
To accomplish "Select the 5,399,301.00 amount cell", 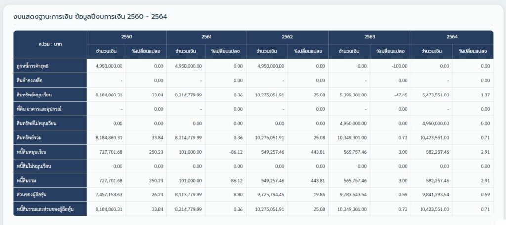I will [351, 95].
